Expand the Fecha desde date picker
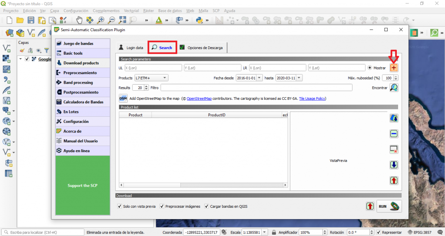Viewport: 445px width, 236px height. click(x=259, y=78)
